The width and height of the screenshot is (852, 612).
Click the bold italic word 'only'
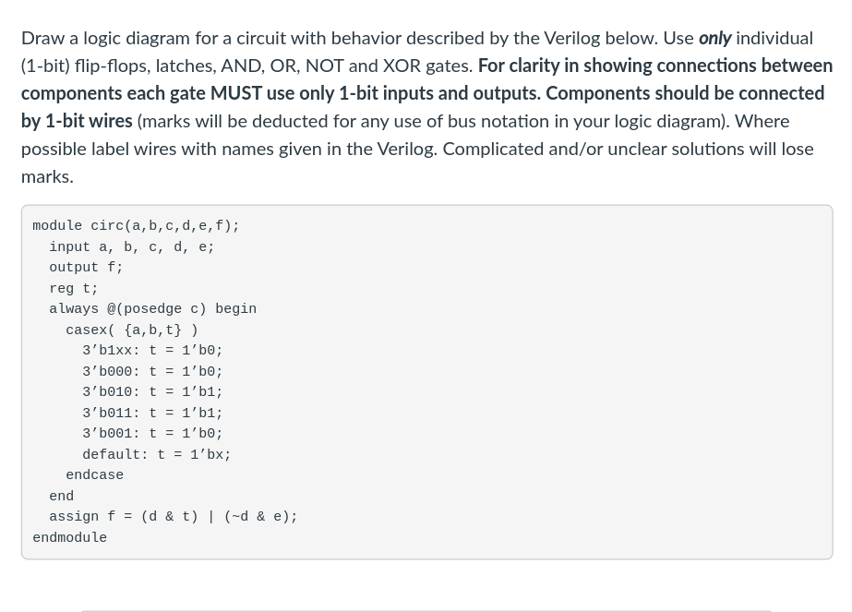714,38
